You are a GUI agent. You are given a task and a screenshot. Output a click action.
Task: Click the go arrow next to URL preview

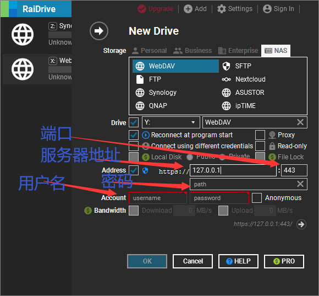pyautogui.click(x=301, y=224)
